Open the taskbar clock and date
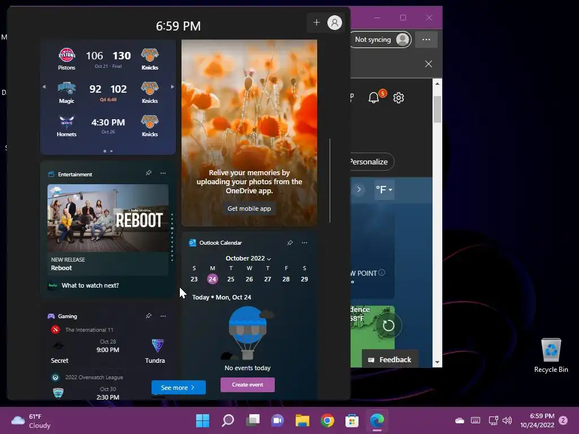 pos(537,420)
